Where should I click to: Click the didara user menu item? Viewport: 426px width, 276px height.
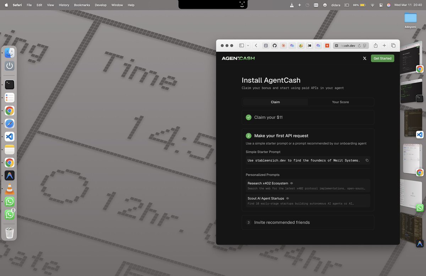(x=336, y=5)
